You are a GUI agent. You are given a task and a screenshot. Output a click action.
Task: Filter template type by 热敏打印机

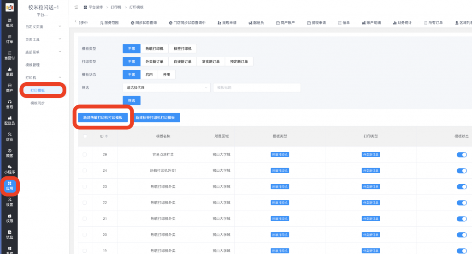pos(154,48)
